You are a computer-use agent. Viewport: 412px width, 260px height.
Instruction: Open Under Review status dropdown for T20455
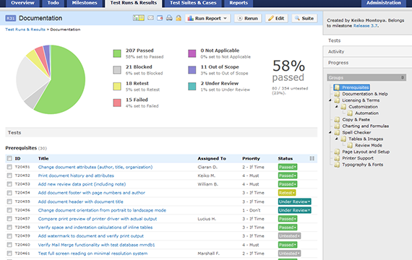tap(309, 201)
